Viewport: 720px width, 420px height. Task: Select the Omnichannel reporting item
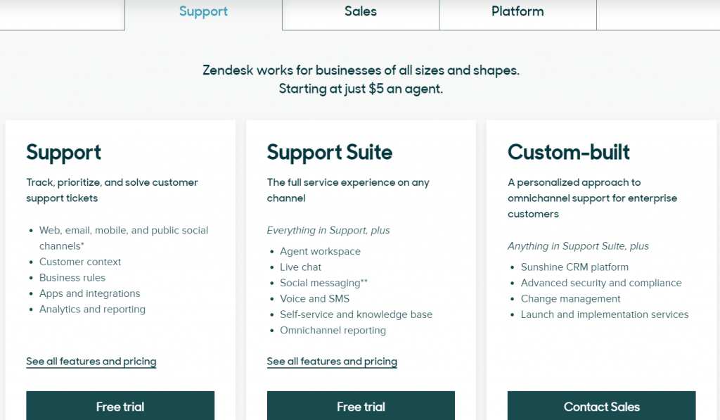(x=333, y=331)
